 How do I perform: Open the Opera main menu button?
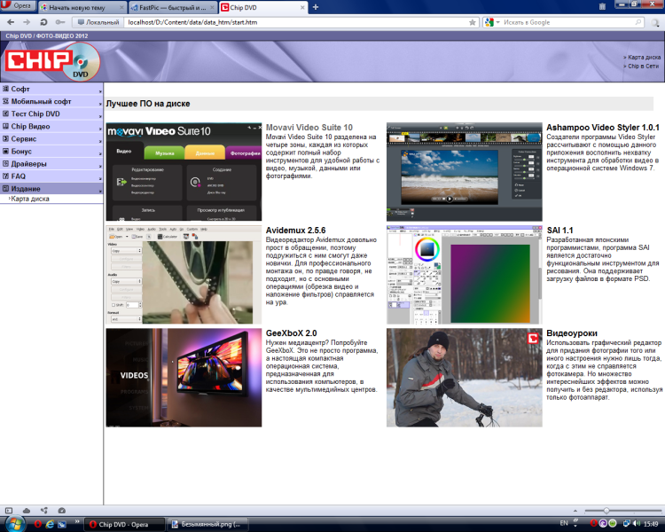click(x=18, y=5)
